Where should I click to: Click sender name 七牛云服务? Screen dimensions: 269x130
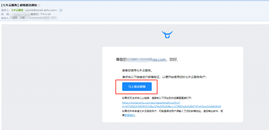point(17,10)
